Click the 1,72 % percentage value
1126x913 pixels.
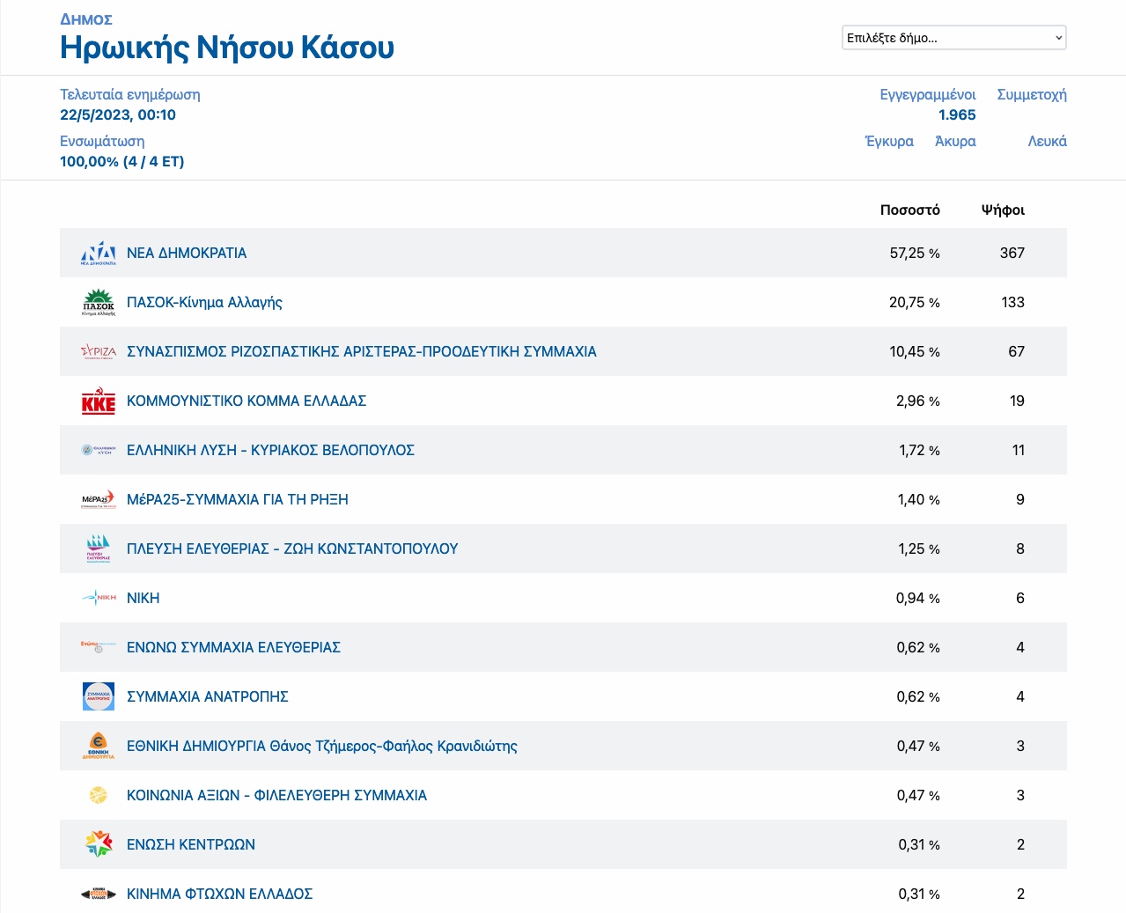click(919, 450)
